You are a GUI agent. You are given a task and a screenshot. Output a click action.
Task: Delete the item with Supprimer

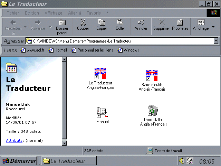tap(161, 25)
